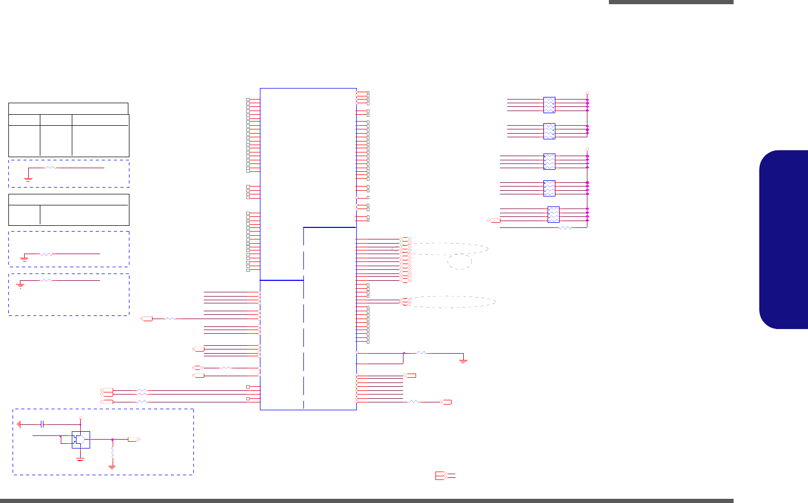Select the off-page connector feeding the lowest resistor network
Screen dimensions: 808x503
(x=494, y=221)
